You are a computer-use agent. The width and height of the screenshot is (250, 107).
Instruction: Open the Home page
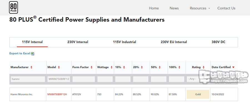tap(154, 8)
